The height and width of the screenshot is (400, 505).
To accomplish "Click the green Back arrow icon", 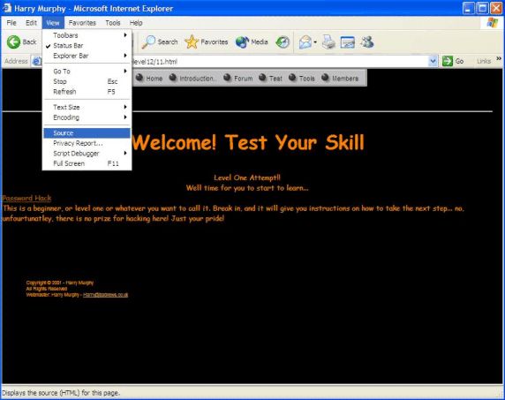I will point(13,42).
